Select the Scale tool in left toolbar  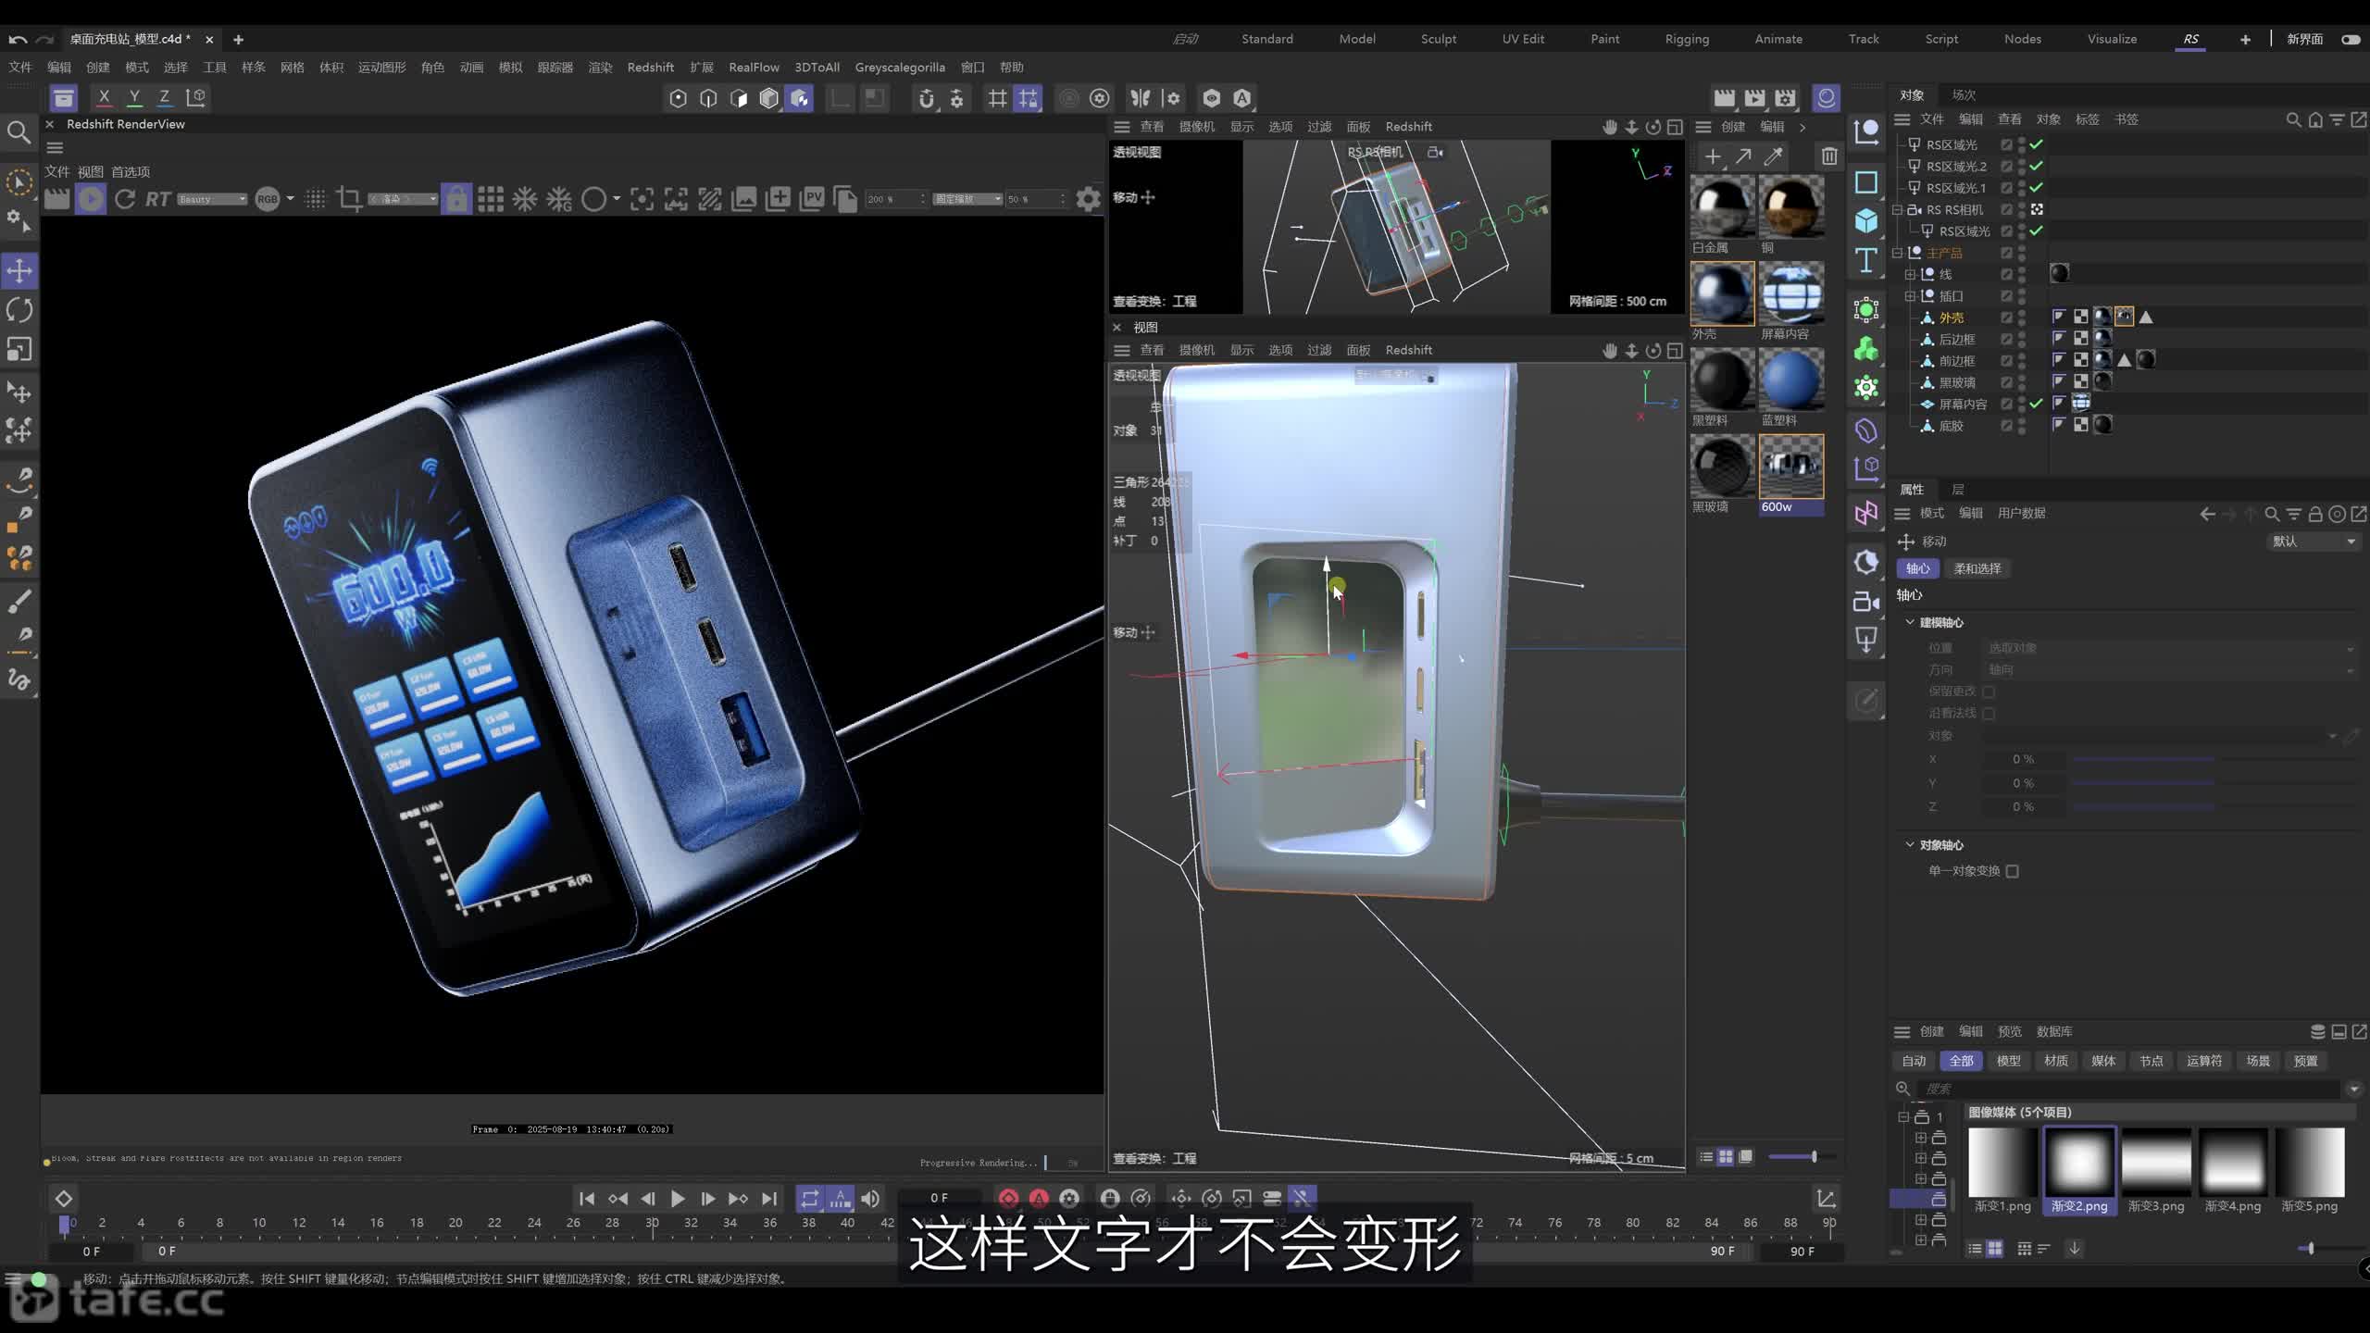(19, 349)
